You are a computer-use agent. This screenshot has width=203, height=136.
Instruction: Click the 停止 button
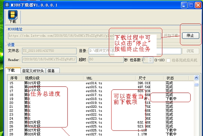click(190, 36)
